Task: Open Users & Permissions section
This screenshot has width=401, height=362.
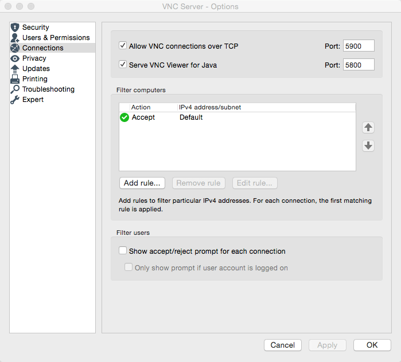Action: click(52, 38)
